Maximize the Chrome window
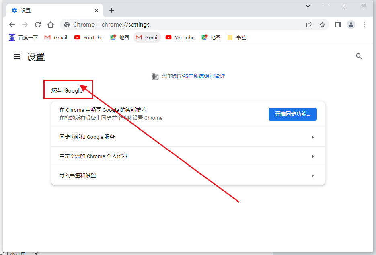This screenshot has width=376, height=255. coord(345,6)
